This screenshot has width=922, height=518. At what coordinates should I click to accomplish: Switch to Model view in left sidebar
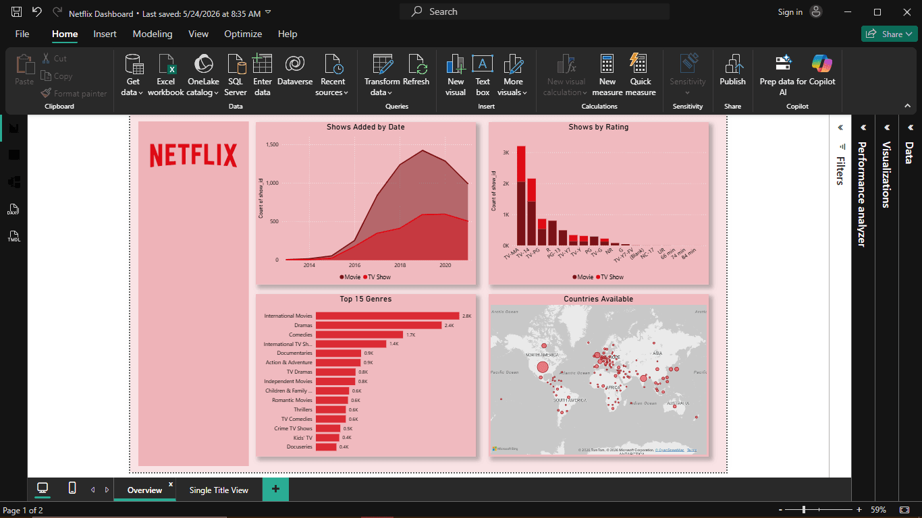pos(14,181)
